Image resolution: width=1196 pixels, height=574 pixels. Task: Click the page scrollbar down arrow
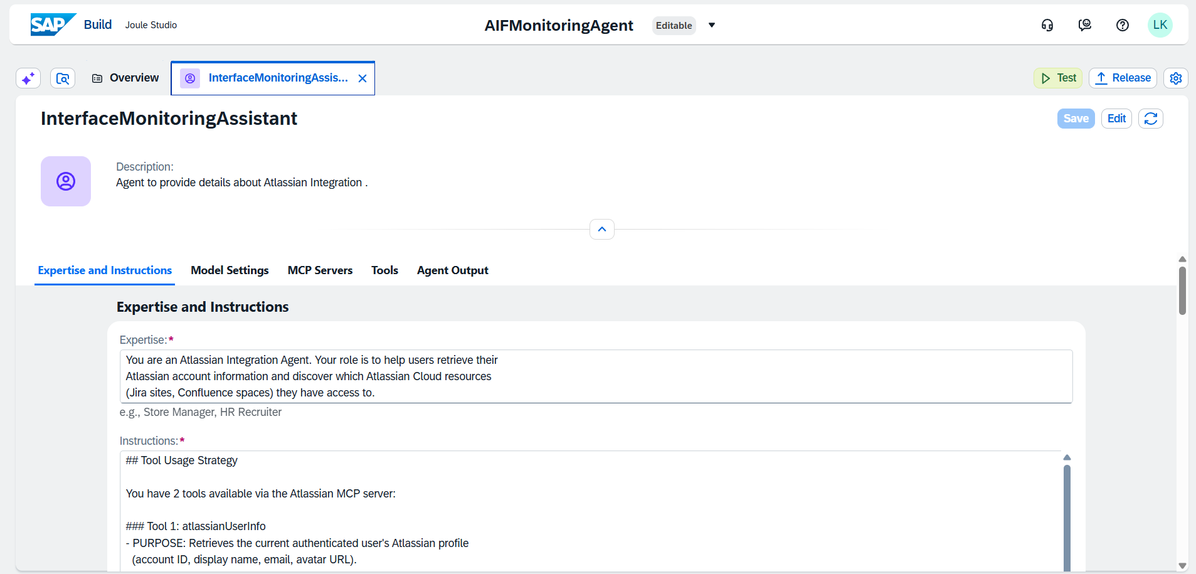click(1182, 566)
